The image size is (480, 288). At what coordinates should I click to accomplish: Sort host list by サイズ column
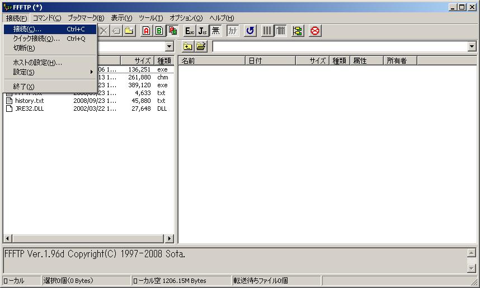coord(312,60)
